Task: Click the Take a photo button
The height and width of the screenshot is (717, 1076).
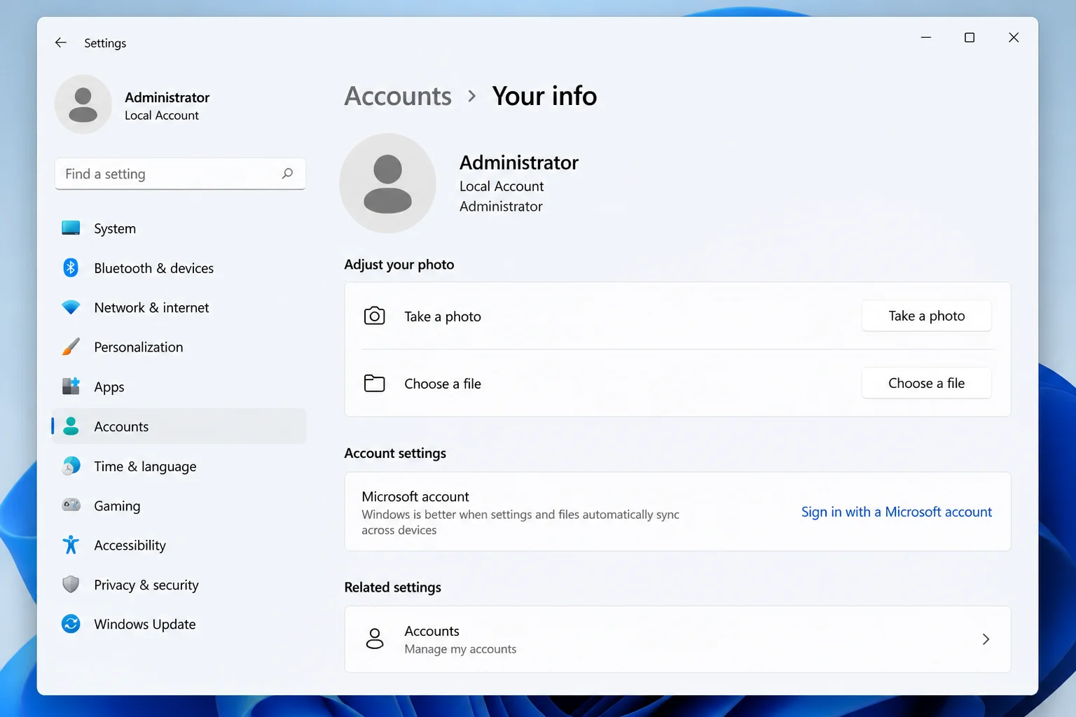Action: [x=926, y=316]
